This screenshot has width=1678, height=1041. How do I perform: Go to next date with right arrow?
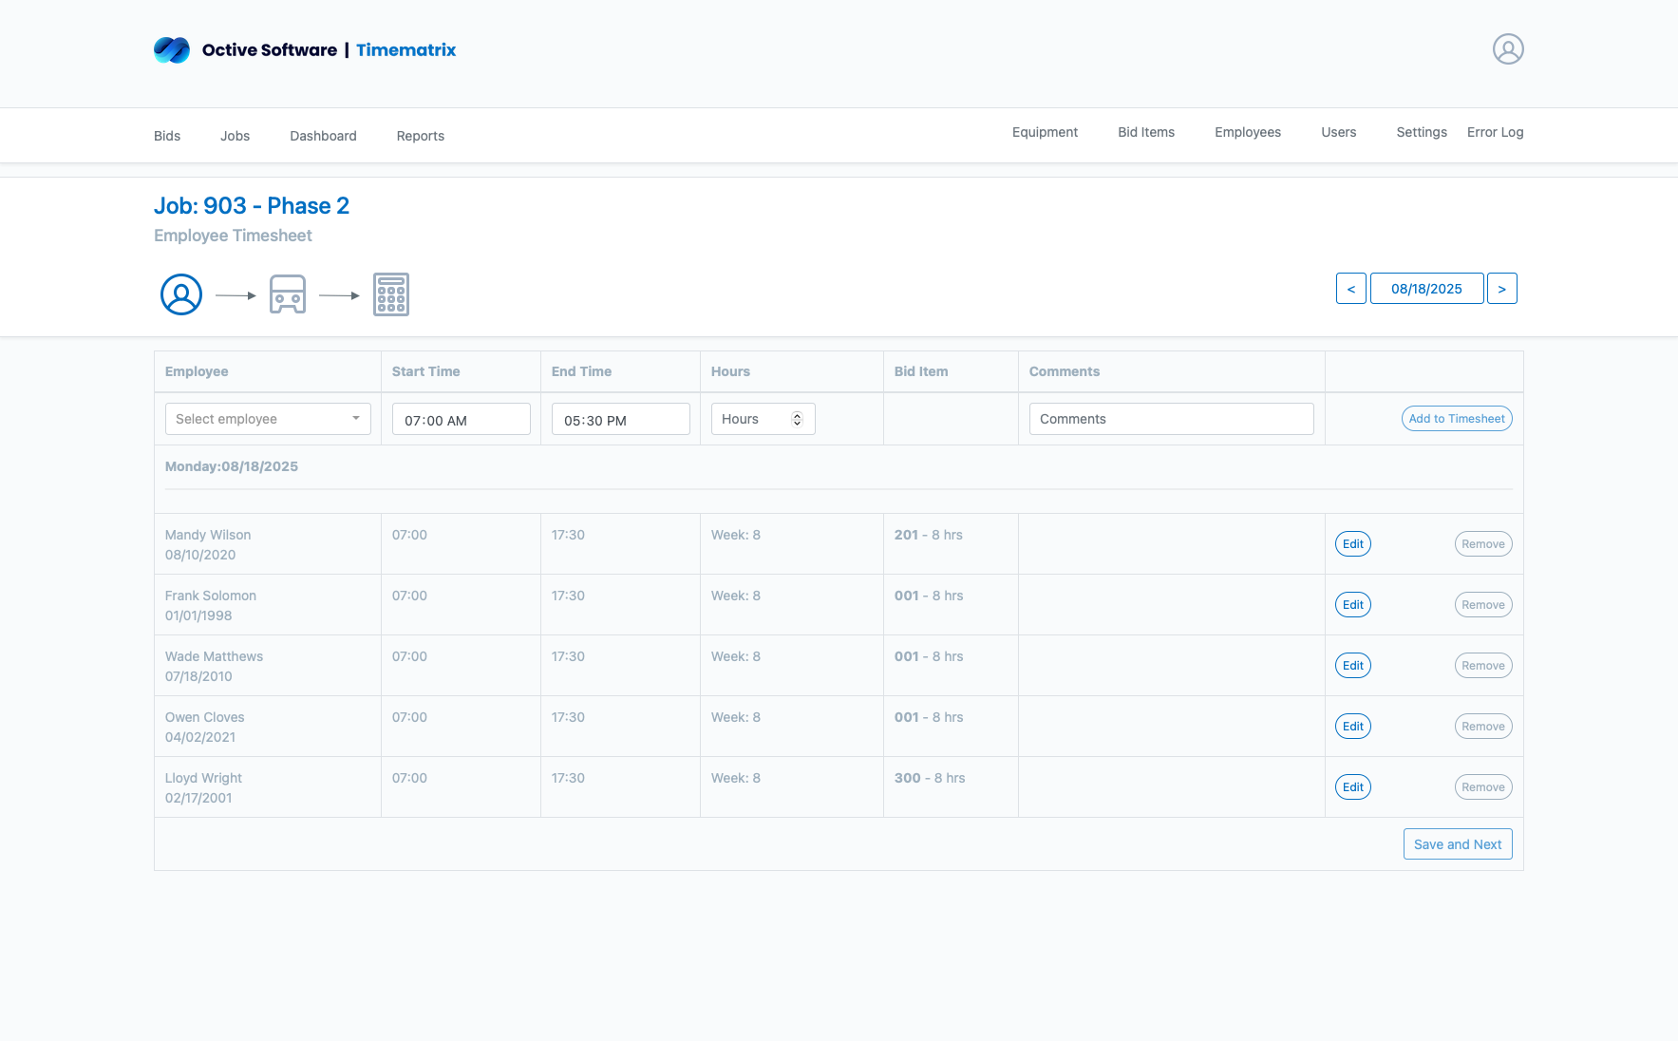pos(1501,289)
